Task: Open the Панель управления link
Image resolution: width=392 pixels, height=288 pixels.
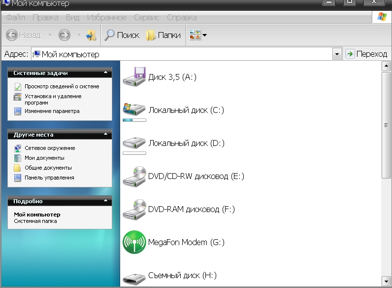Action: [x=49, y=178]
